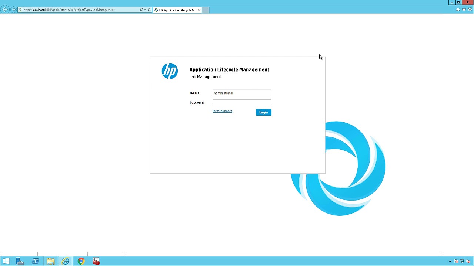Launch Server Manager from taskbar
474x266 pixels.
[20, 261]
